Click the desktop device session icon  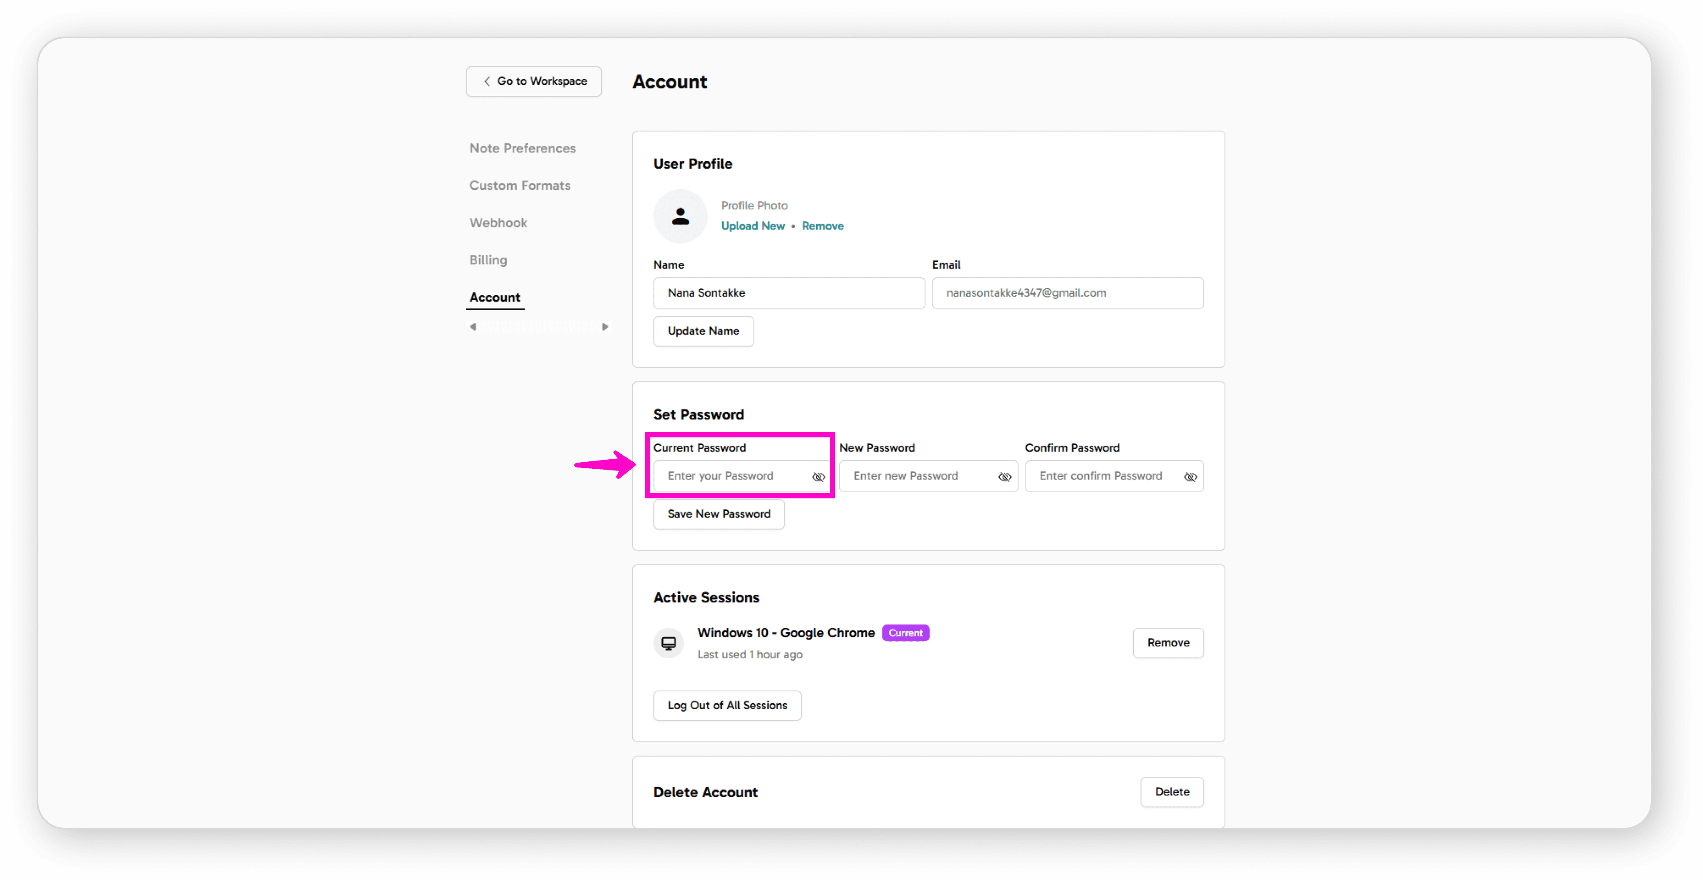coord(668,643)
